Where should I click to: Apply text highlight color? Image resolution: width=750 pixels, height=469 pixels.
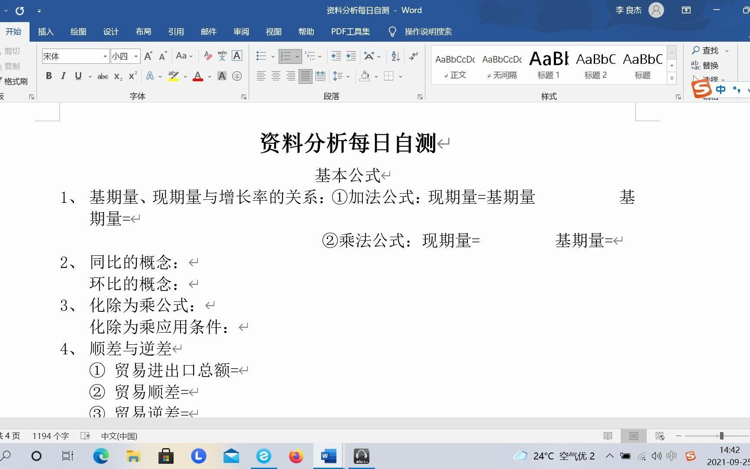[x=174, y=76]
